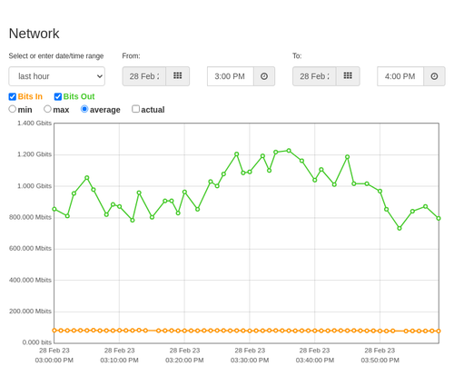The width and height of the screenshot is (454, 366).
Task: Click the 03:30:00 PM axis label
Action: pos(250,361)
